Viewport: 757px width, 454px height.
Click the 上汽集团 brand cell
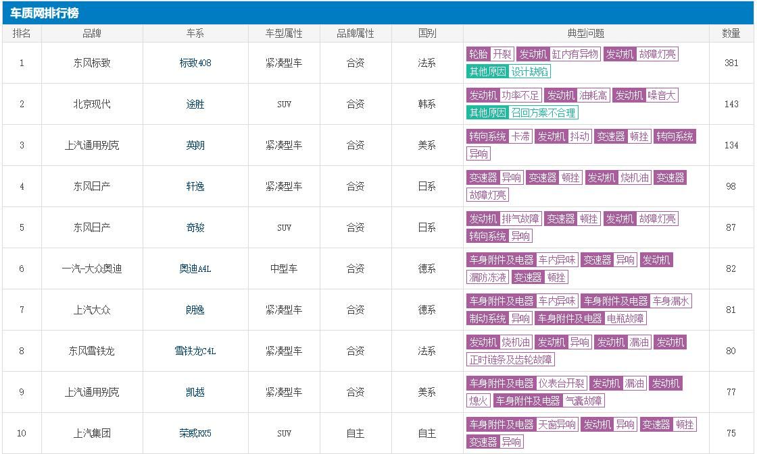pyautogui.click(x=92, y=433)
